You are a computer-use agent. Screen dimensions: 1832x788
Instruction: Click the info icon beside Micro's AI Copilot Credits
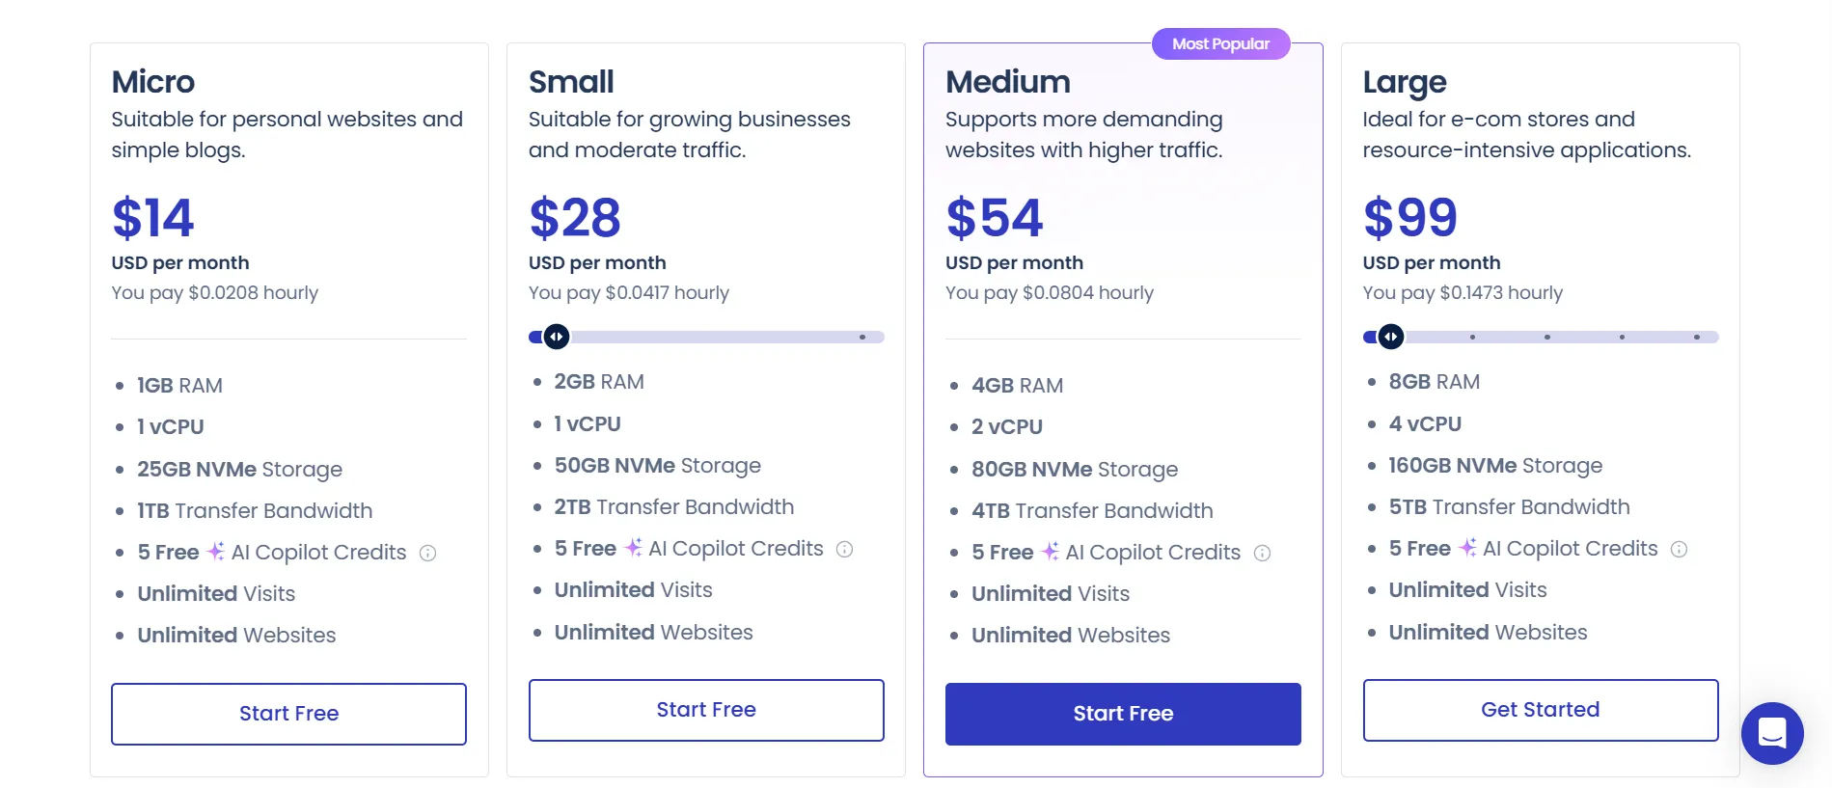(428, 553)
